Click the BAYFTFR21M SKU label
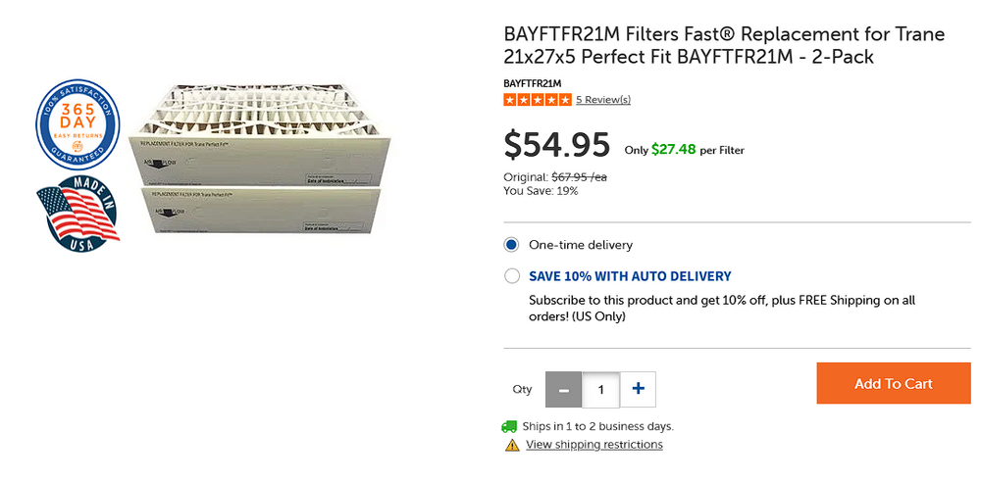The image size is (981, 481). [x=533, y=83]
